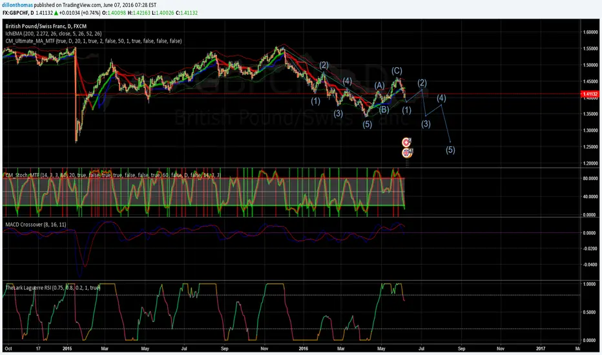Click the FX:GBPCHF symbol in the header
This screenshot has height=355, width=602.
coord(16,13)
